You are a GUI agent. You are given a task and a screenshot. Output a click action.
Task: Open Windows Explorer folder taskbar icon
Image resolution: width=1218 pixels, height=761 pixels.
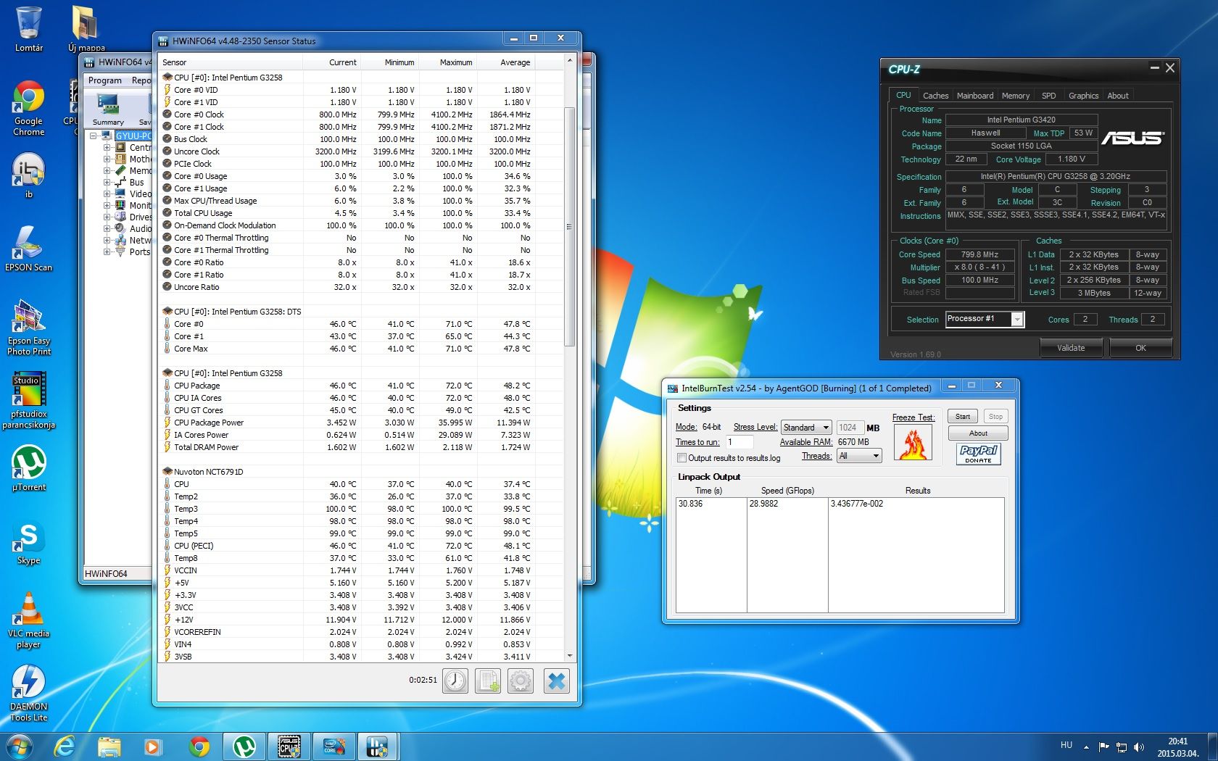(x=109, y=747)
